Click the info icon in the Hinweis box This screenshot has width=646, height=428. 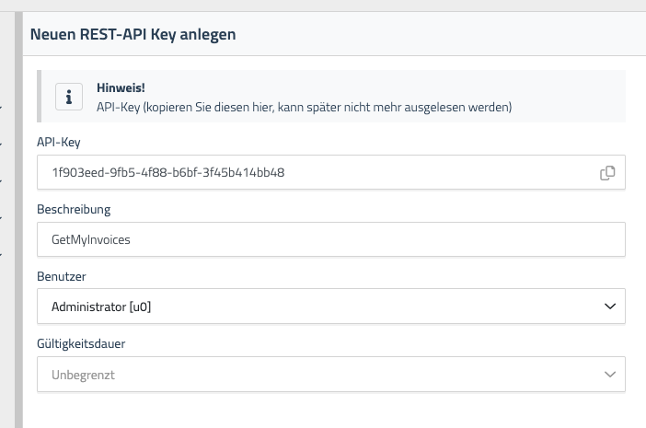(67, 97)
